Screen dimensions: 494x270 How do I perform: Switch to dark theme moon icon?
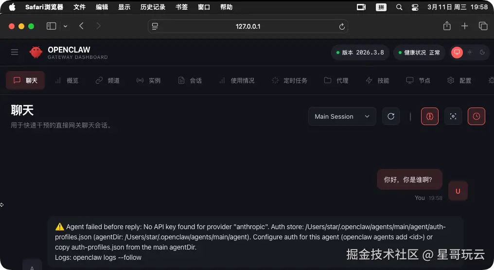click(x=482, y=53)
